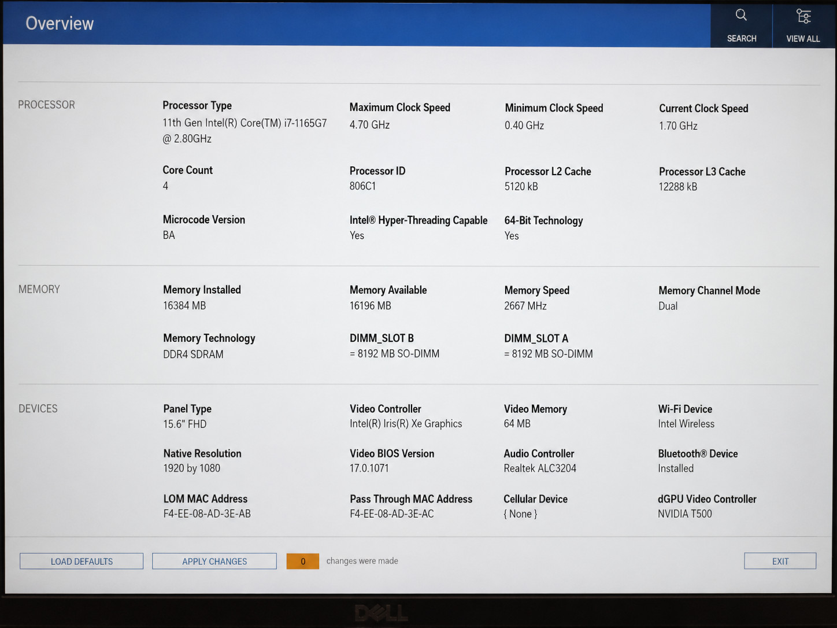Apply changes with the Apply Changes button

[214, 561]
